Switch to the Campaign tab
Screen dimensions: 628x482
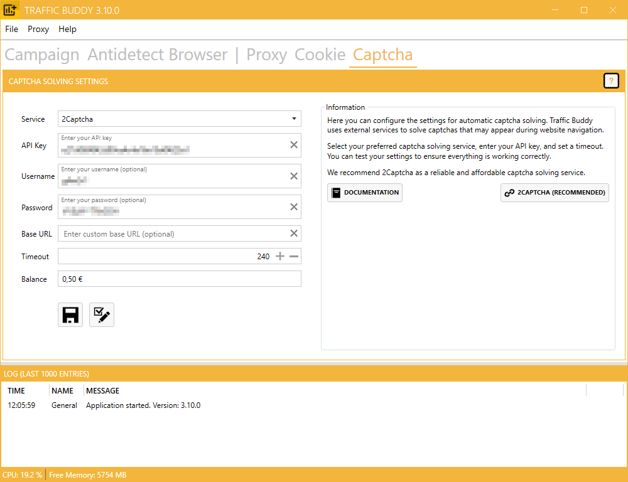41,55
